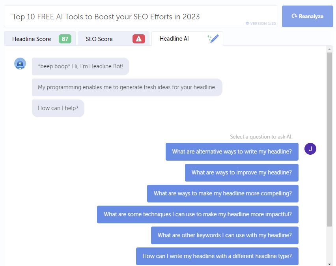Ask how to make headline more compelling
Image resolution: width=336 pixels, height=266 pixels.
223,193
